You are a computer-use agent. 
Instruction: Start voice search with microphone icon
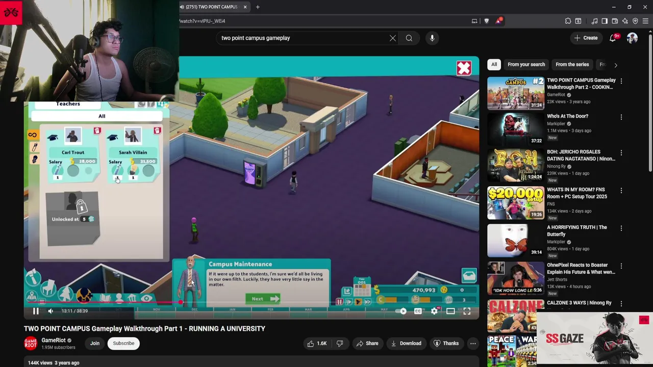click(x=432, y=38)
